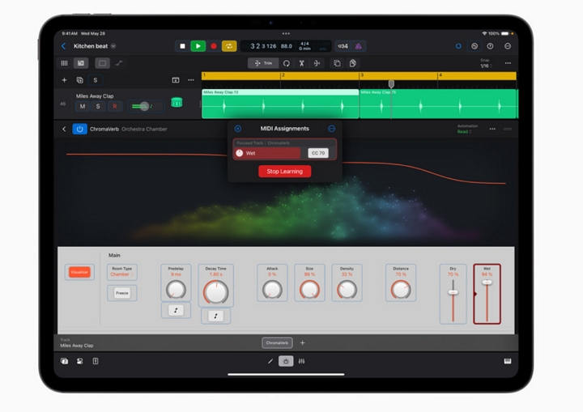Go back from the Kitchen beat project
The width and height of the screenshot is (583, 412).
click(x=64, y=46)
